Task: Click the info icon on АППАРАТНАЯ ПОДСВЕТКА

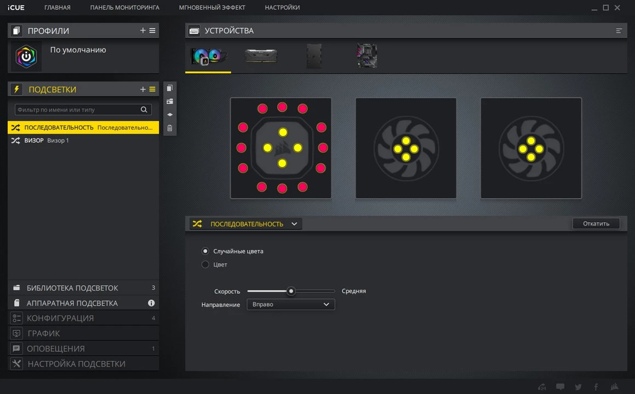Action: point(151,303)
